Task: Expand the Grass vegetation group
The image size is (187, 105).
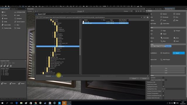Action: click(x=1, y=70)
